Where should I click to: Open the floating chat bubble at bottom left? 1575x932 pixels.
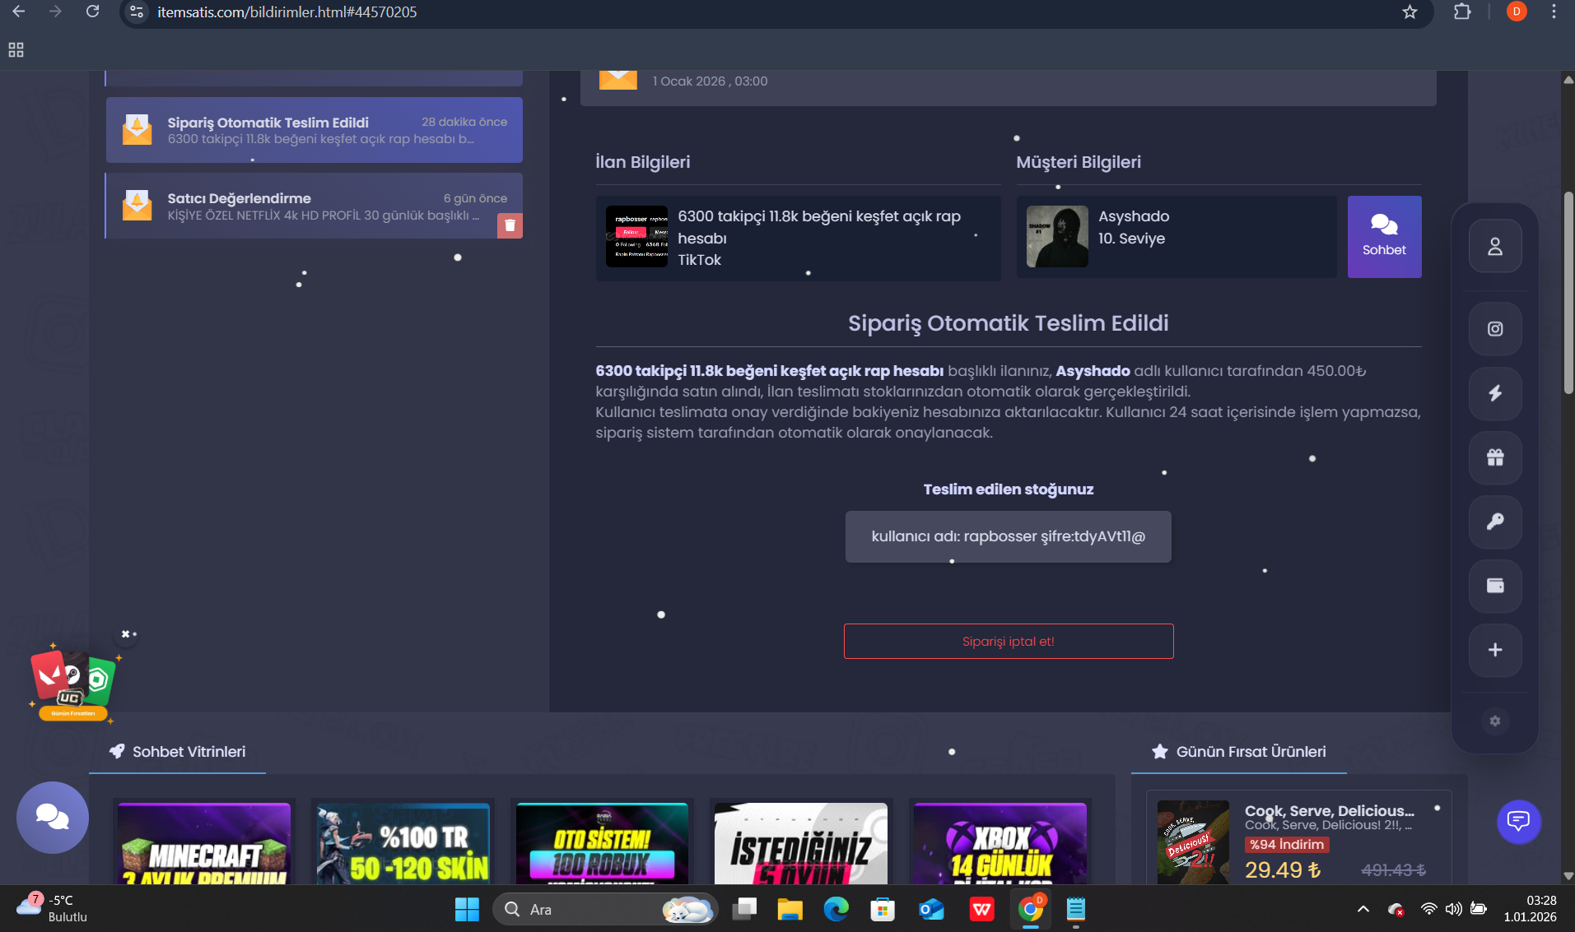53,818
